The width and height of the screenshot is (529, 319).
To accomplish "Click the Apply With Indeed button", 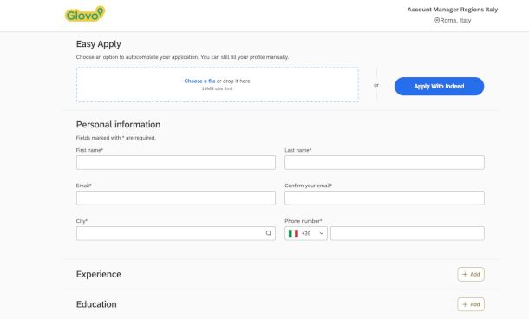I will click(439, 87).
